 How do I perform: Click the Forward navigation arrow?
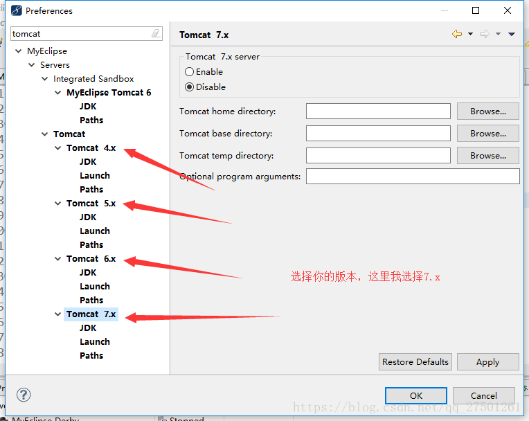click(x=485, y=34)
